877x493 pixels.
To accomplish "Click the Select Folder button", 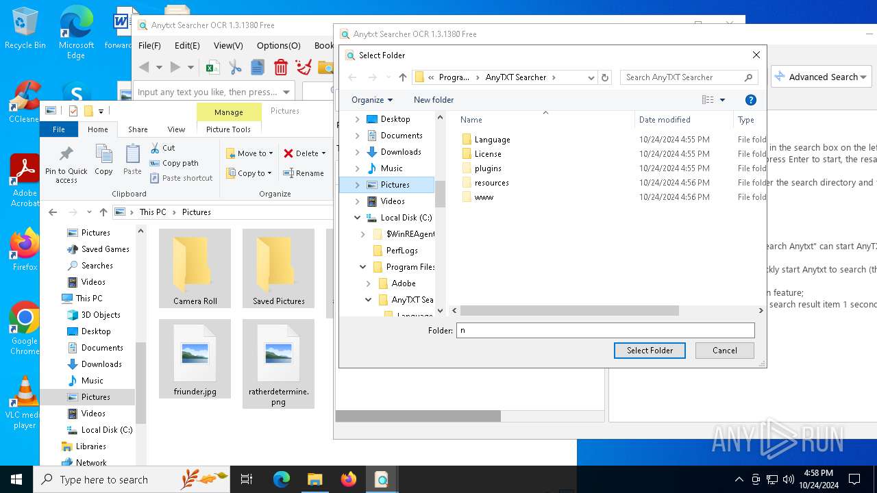I will pyautogui.click(x=650, y=350).
